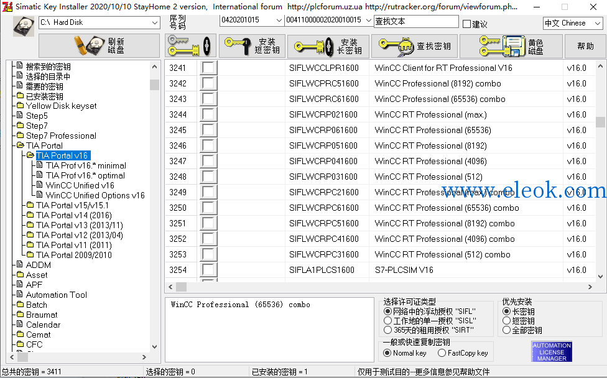This screenshot has height=378, width=607.
Task: Click the Braumat folder icon
Action: click(20, 314)
